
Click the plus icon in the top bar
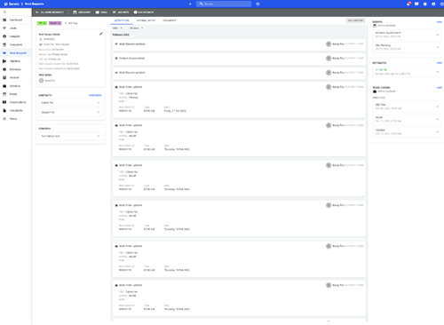(190, 4)
